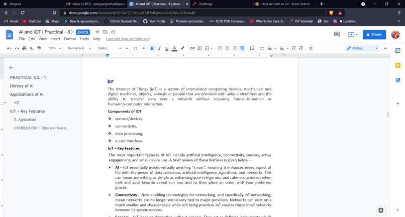
Task: Open the Format menu
Action: [x=70, y=39]
